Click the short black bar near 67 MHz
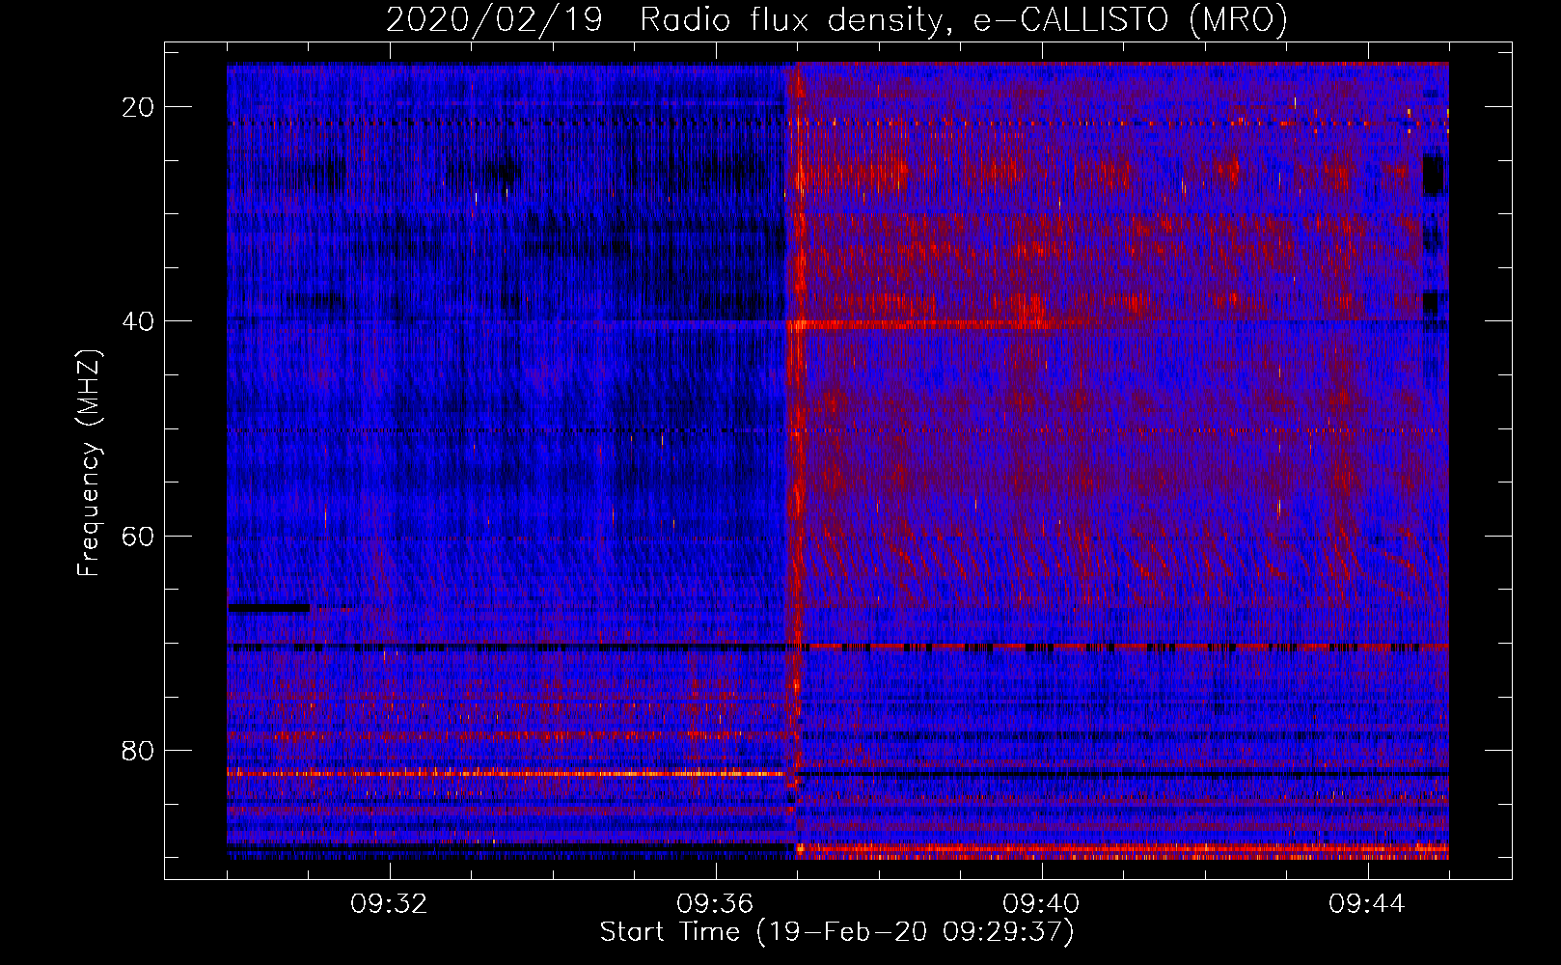The image size is (1561, 965). click(269, 608)
